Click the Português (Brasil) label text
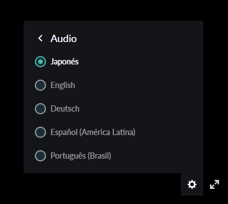Screen dimensions: 228x204 [x=81, y=156]
